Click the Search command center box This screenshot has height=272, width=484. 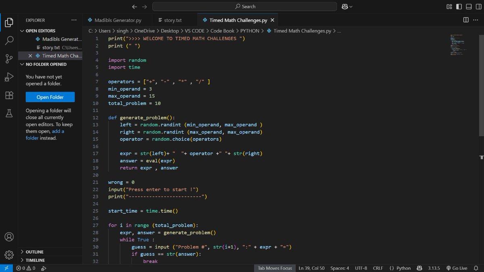(245, 6)
